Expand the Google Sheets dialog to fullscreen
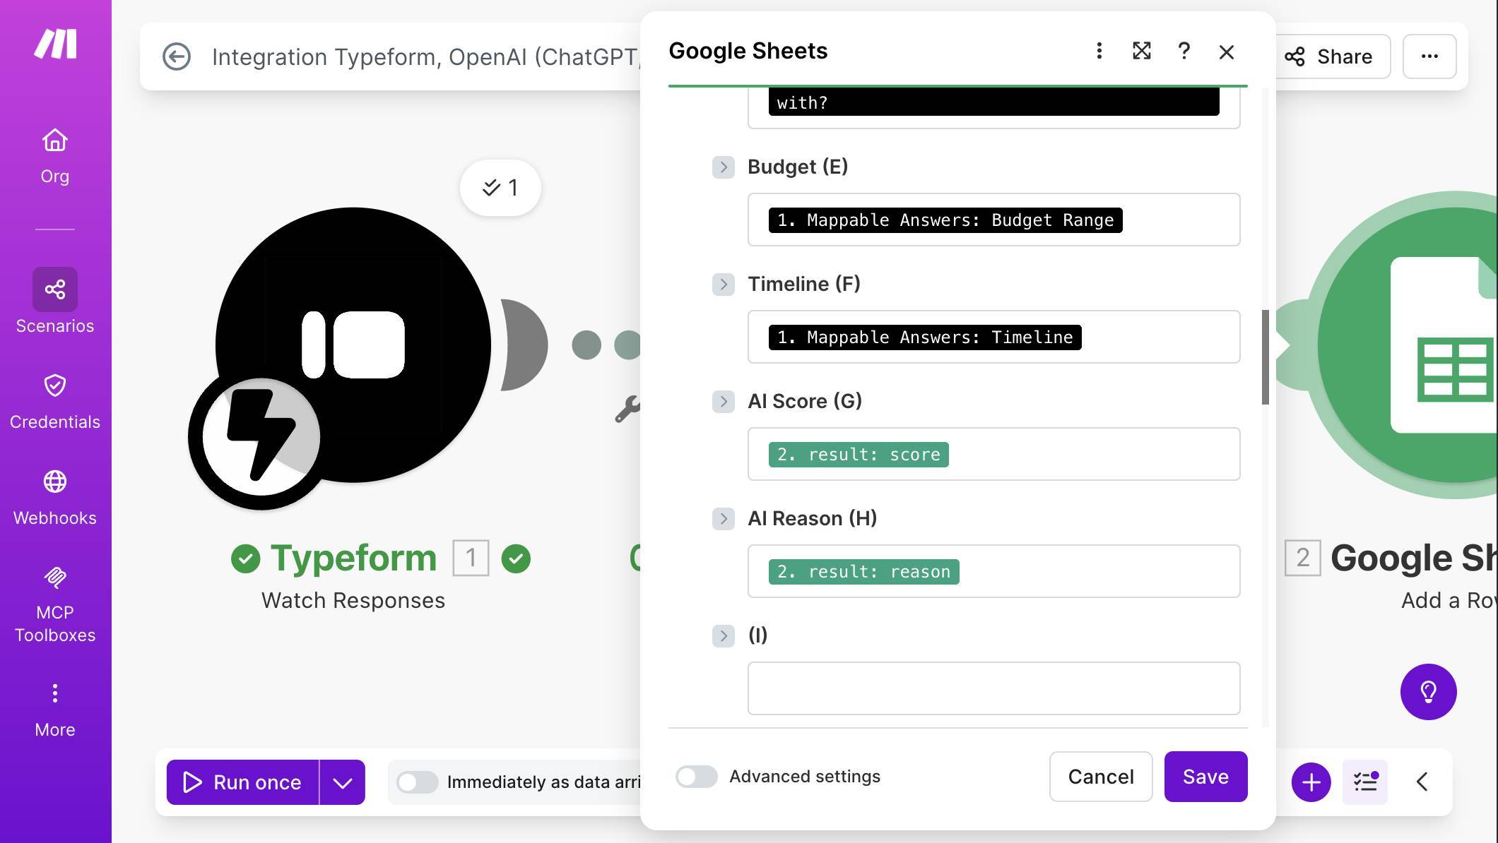The width and height of the screenshot is (1498, 843). [1142, 51]
